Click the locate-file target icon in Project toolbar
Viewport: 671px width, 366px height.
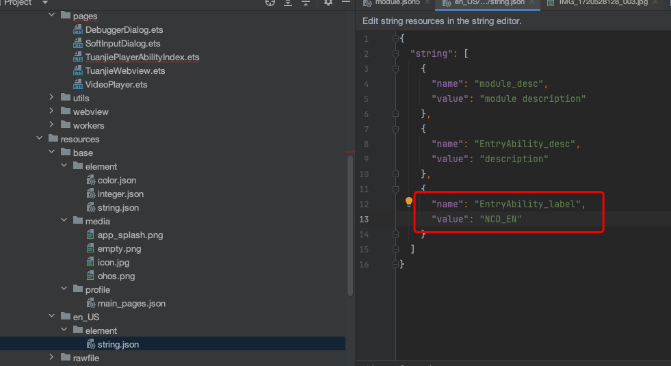tap(270, 3)
